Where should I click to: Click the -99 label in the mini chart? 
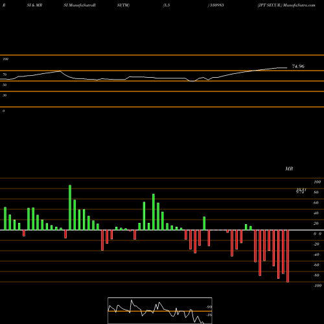[x=209, y=307]
